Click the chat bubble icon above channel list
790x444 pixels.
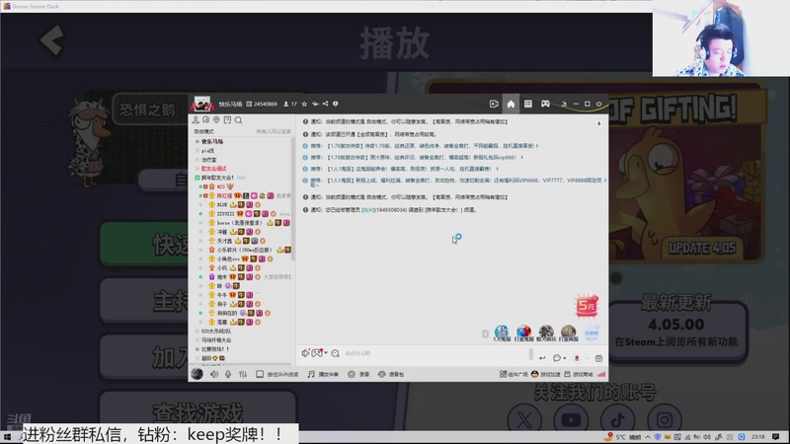tap(206, 119)
